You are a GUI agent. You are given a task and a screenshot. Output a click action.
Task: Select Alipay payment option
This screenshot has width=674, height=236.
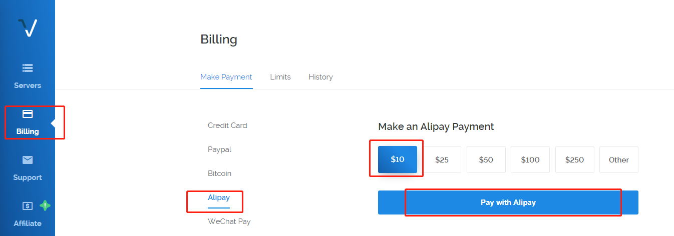(218, 197)
